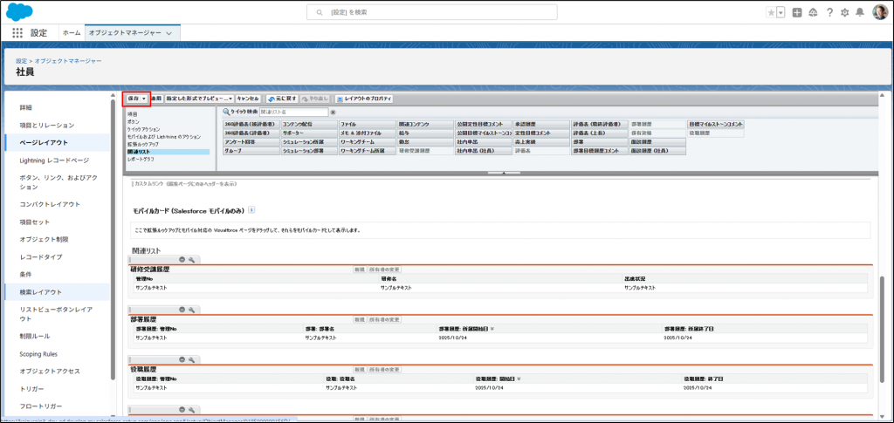Click the notifications bell icon
This screenshot has height=423, width=894.
(x=860, y=12)
